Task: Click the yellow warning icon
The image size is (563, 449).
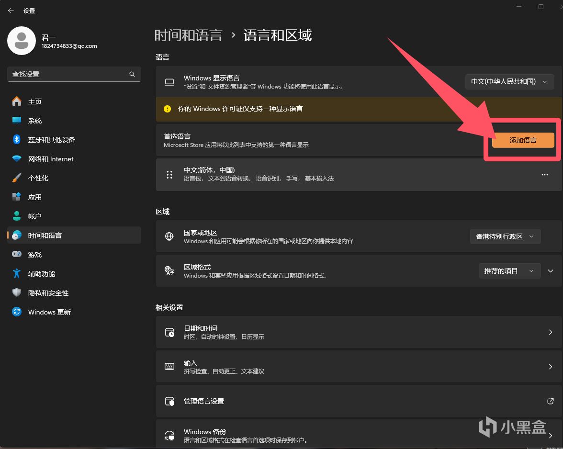Action: tap(168, 109)
